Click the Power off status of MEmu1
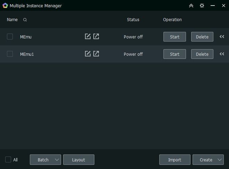The width and height of the screenshot is (229, 169). (133, 54)
